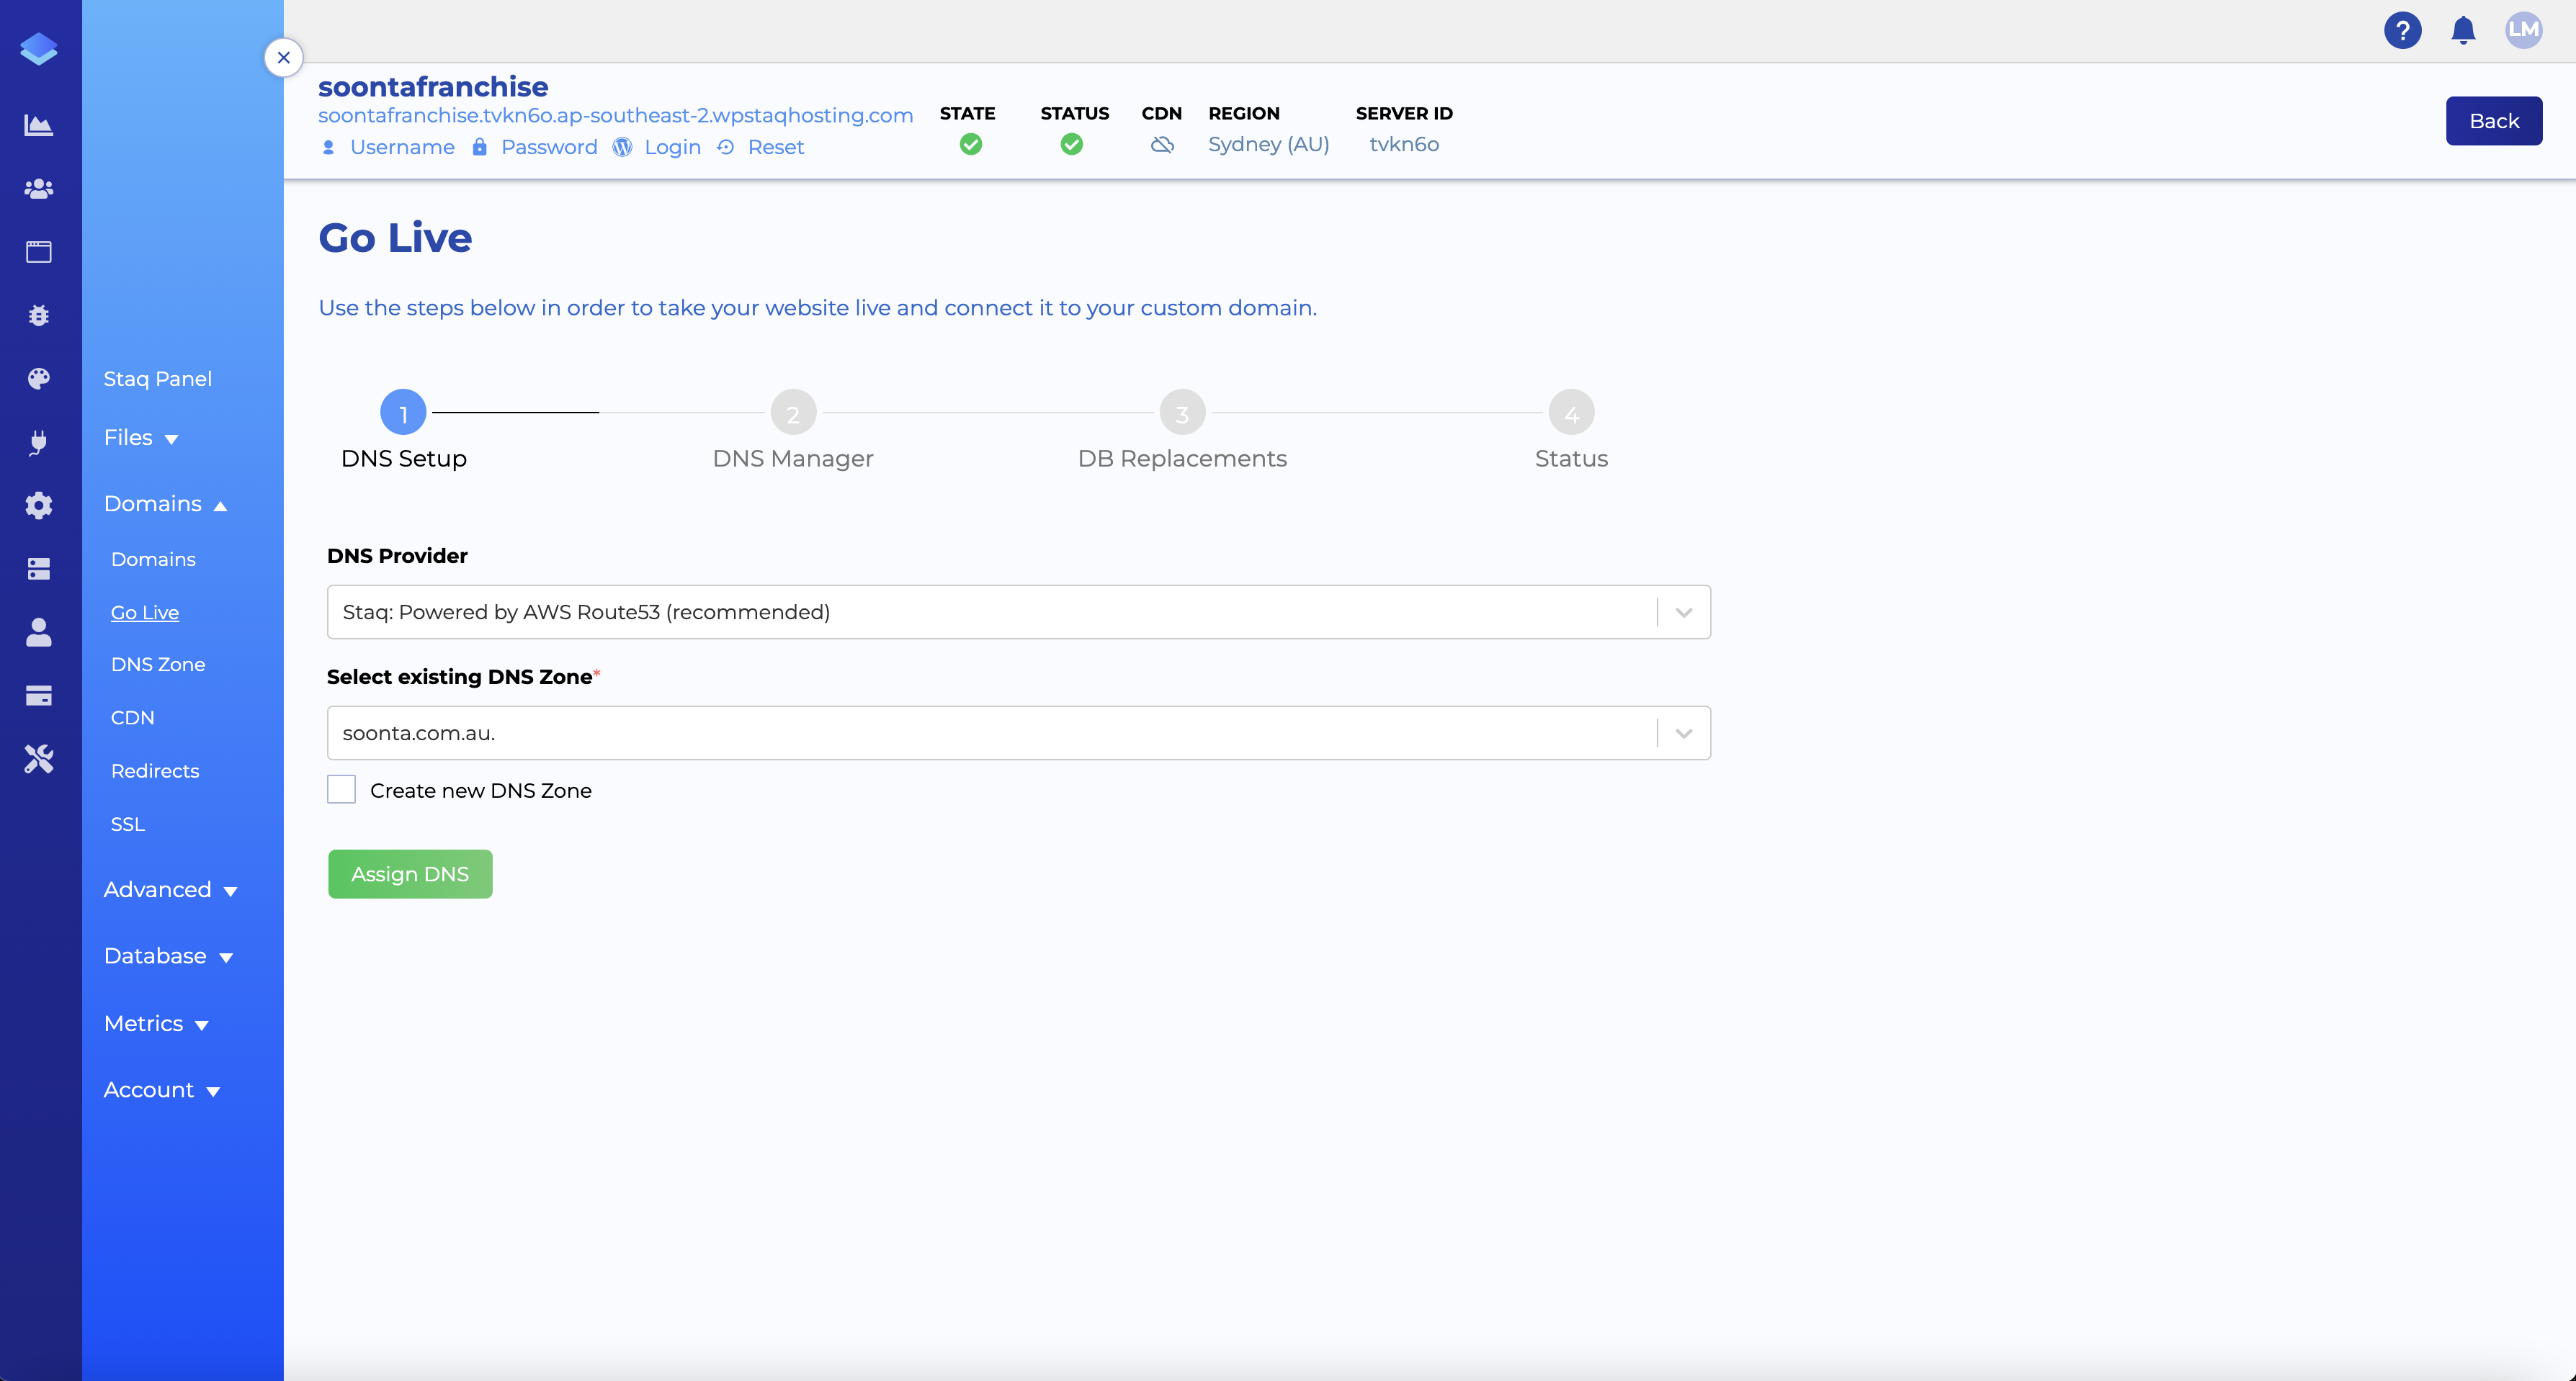Expand the Files menu section
Viewport: 2576px width, 1381px height.
pyautogui.click(x=141, y=438)
